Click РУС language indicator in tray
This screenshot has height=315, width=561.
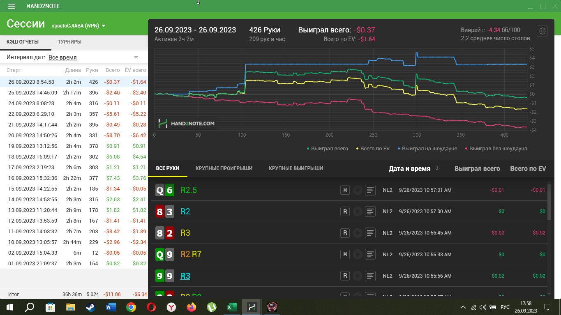(505, 307)
